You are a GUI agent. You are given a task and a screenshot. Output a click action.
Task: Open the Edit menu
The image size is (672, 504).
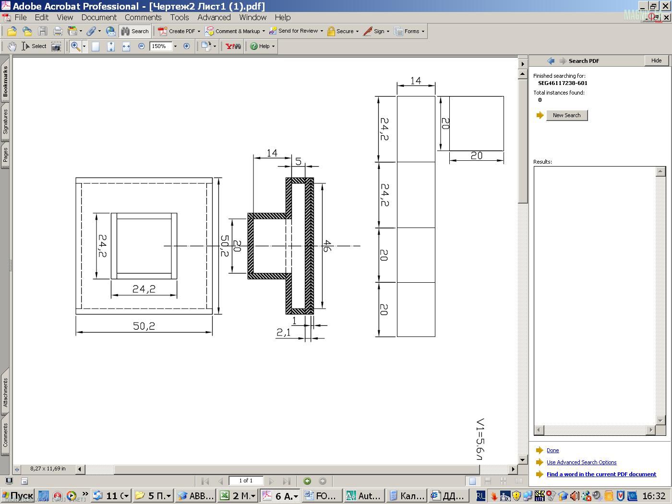[x=42, y=17]
